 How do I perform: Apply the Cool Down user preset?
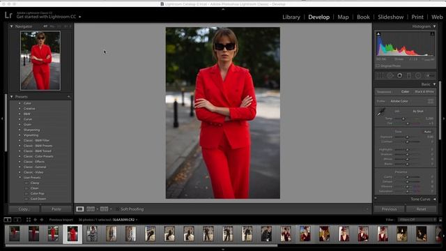click(38, 199)
